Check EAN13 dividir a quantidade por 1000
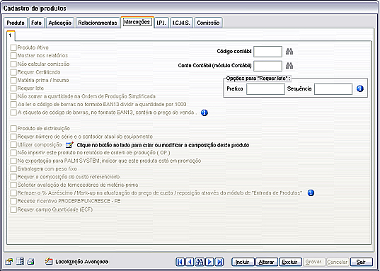The height and width of the screenshot is (271, 380). pos(13,105)
